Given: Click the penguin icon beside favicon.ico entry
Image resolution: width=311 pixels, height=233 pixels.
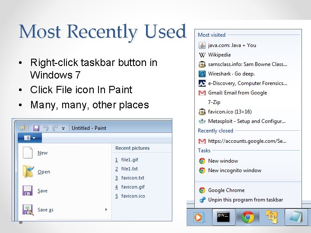Looking at the screenshot, I should [x=202, y=112].
